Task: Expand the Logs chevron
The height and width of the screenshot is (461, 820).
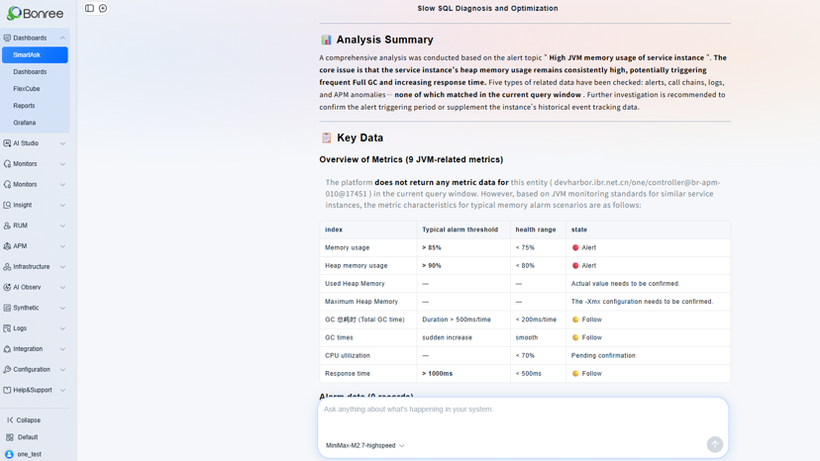Action: [x=62, y=328]
